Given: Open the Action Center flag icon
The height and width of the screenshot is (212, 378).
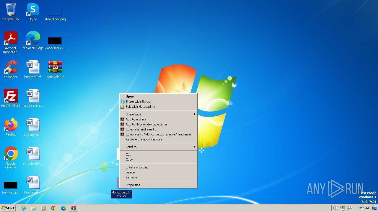Looking at the screenshot, I should (x=350, y=208).
